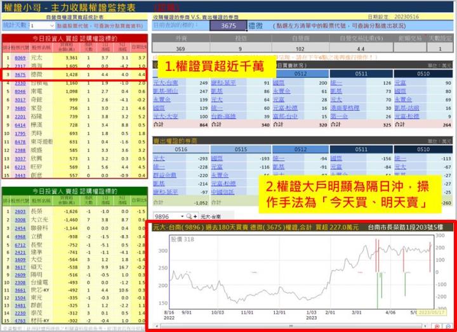Viewport: 457px width, 332px height.
Task: Click the 0515 date header in selling table
Action: click(241, 150)
